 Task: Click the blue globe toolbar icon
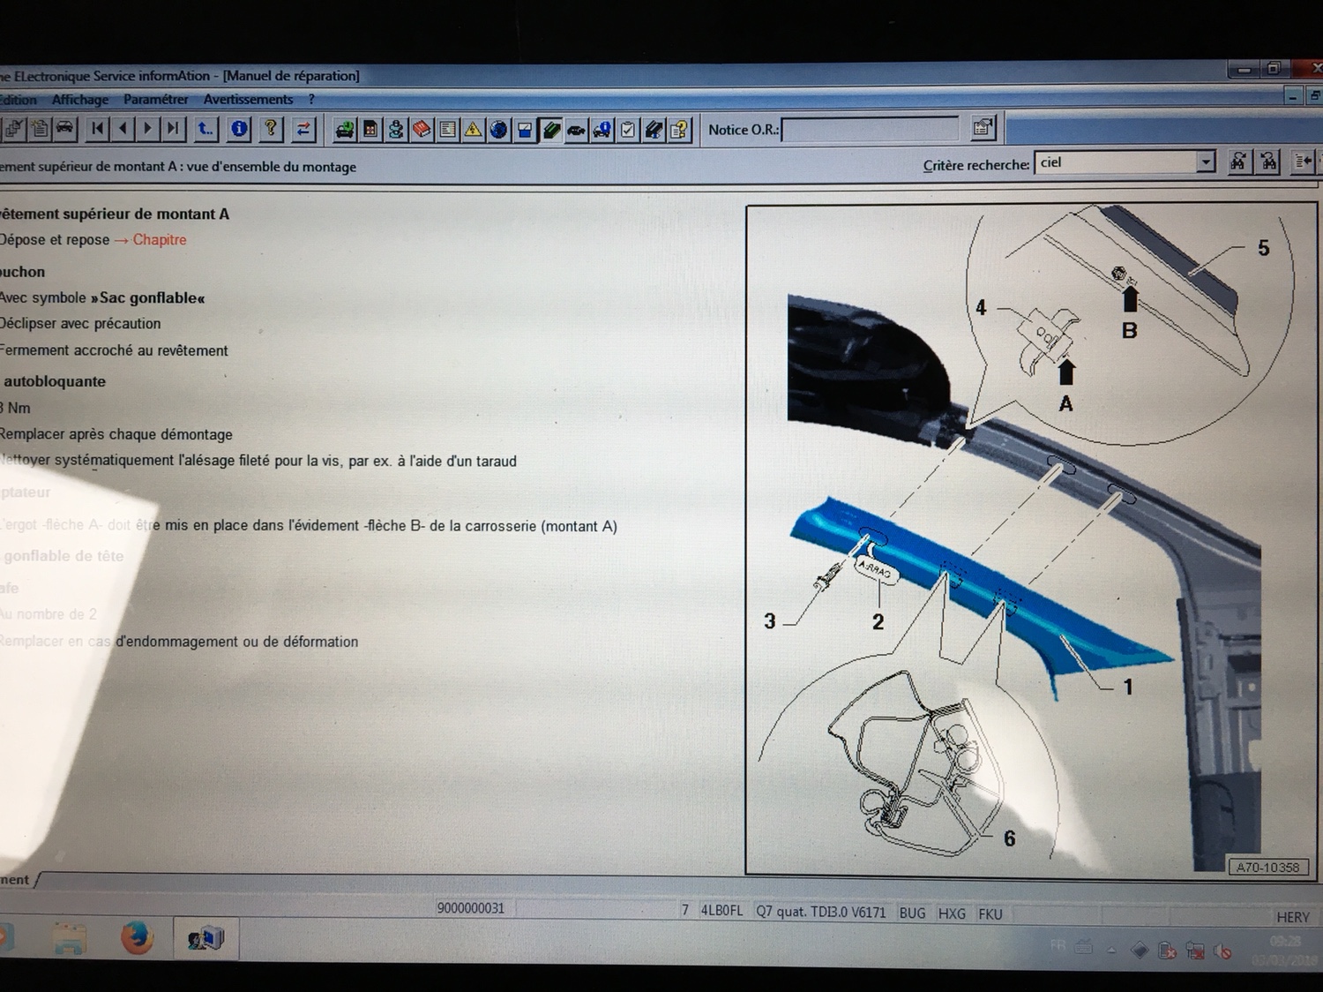[499, 131]
